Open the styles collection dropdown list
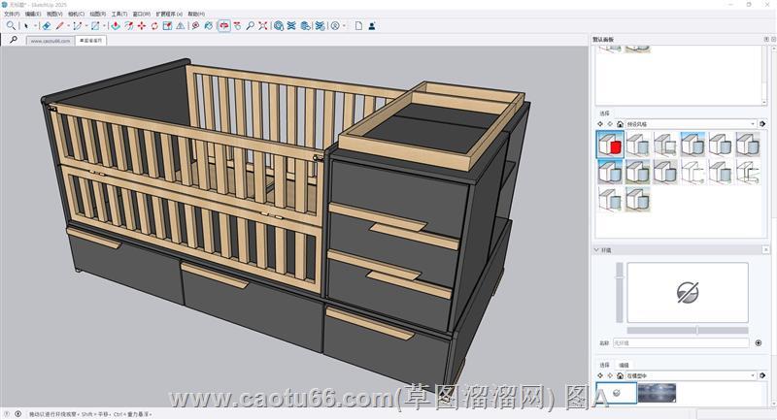 pyautogui.click(x=692, y=124)
